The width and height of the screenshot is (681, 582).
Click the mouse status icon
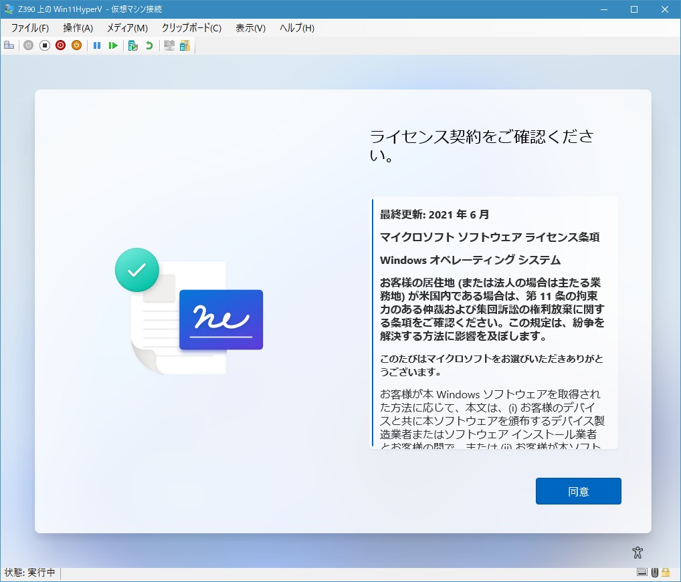[654, 573]
